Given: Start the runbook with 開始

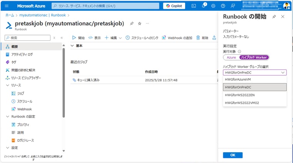Looking at the screenshot, I should click(78, 38).
